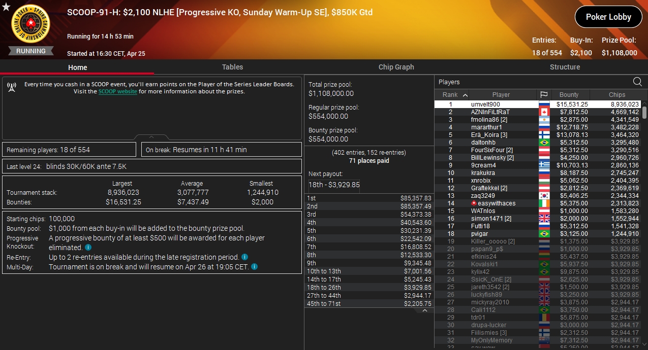The image size is (648, 350).
Task: Open the Chip Graph tab
Action: [396, 67]
